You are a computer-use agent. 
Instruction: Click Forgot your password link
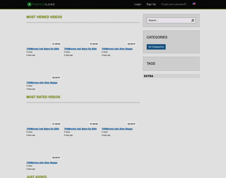pos(174,4)
